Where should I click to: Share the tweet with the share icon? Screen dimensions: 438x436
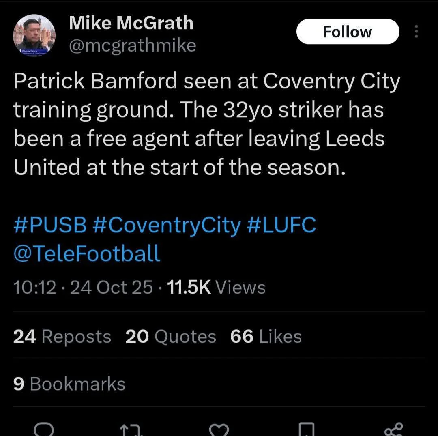point(394,429)
